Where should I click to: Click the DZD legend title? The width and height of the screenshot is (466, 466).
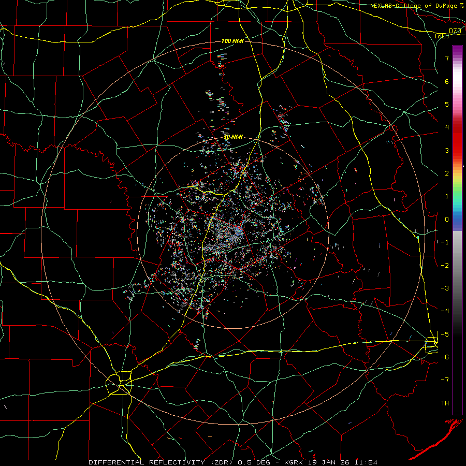455,31
